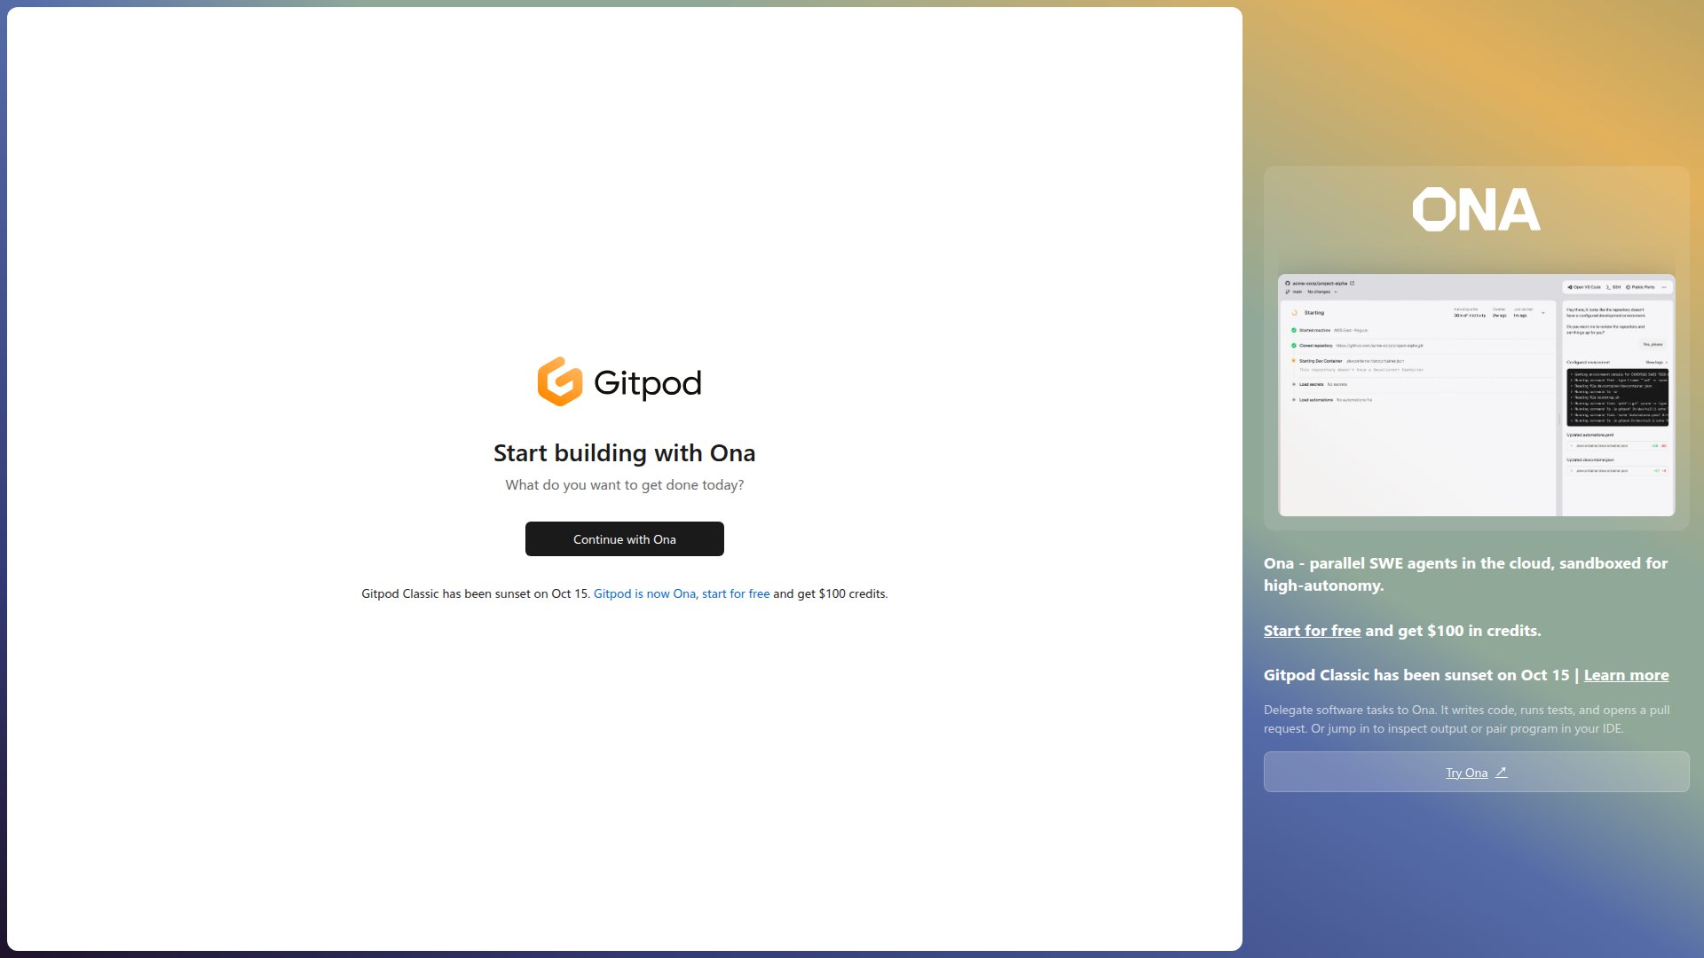Follow the 'start for free' link in sunset notice
Image resolution: width=1704 pixels, height=958 pixels.
[736, 593]
